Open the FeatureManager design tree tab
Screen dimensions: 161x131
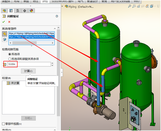point(5,11)
